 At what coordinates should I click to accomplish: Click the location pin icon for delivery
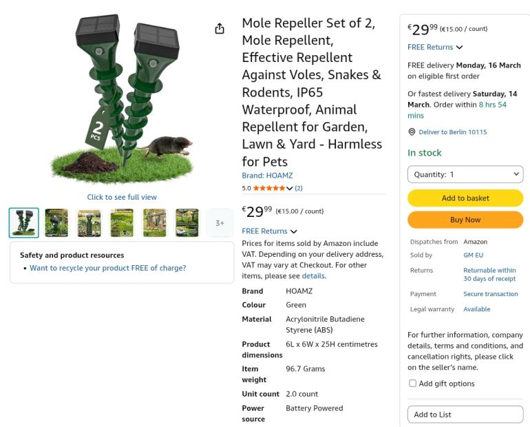[x=412, y=132]
